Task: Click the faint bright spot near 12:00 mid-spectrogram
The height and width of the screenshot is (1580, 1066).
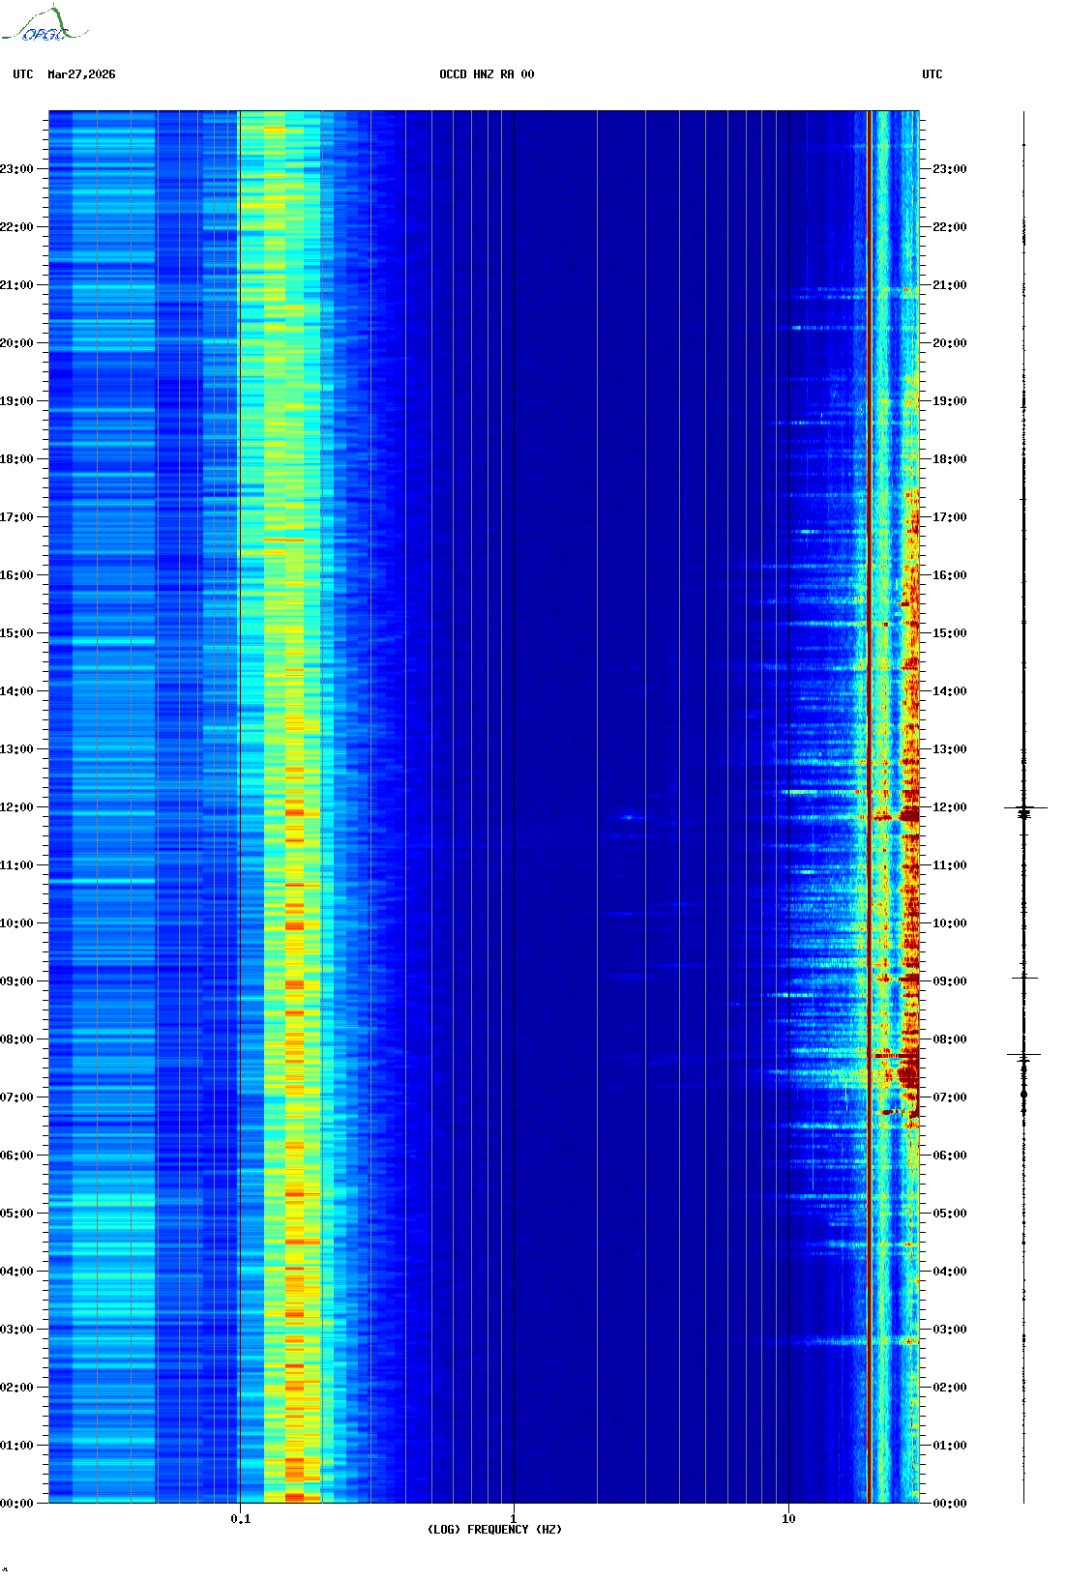Action: [628, 817]
